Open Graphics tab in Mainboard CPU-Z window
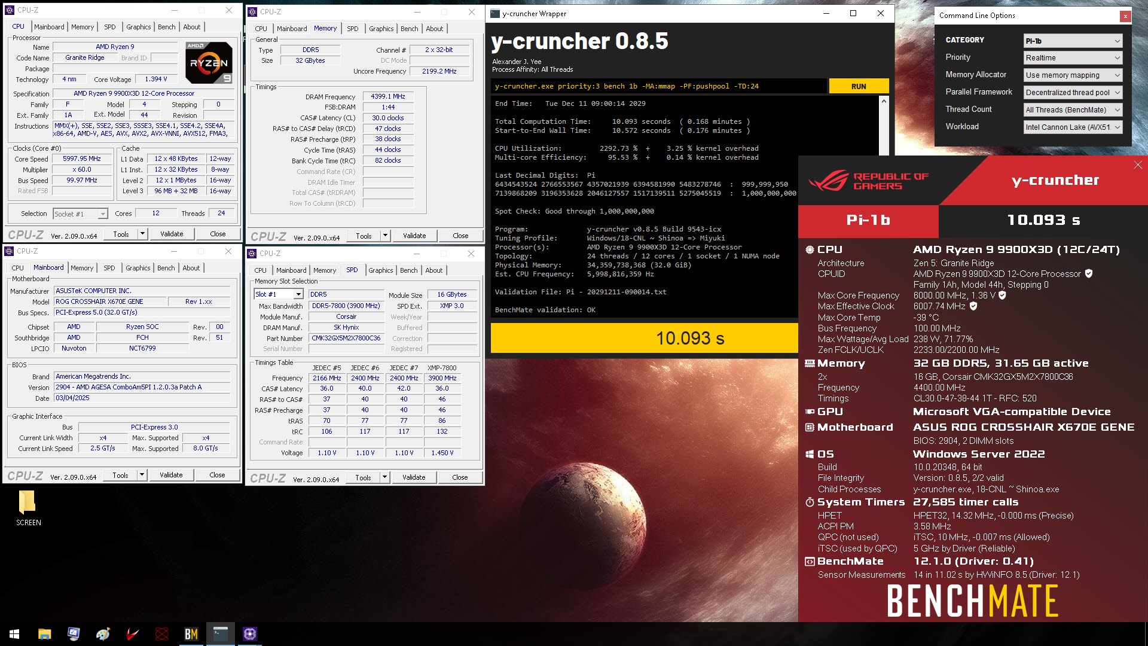The image size is (1148, 646). click(x=138, y=268)
